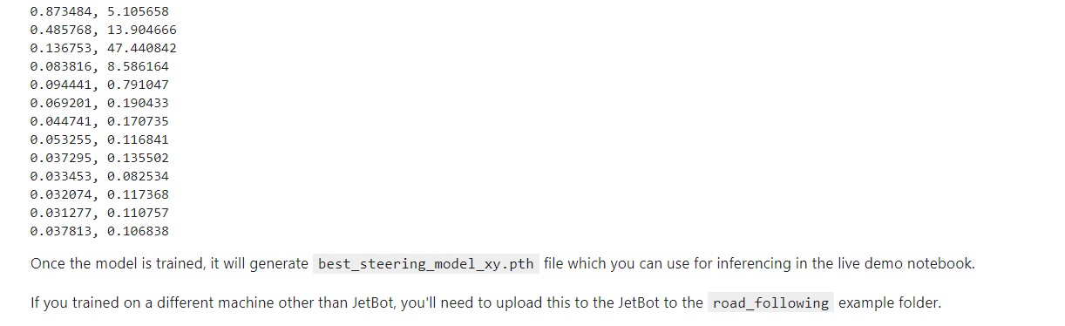Click output line 0.873484, 5.105658
This screenshot has width=1065, height=326.
(99, 12)
